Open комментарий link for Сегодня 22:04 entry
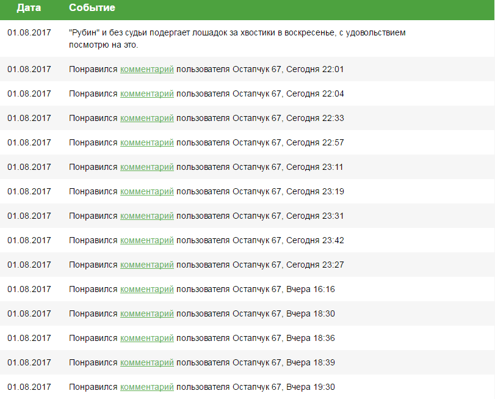 pos(147,93)
